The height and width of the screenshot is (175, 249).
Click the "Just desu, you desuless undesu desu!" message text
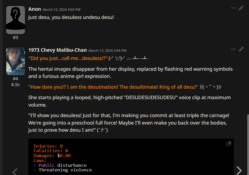point(71,17)
